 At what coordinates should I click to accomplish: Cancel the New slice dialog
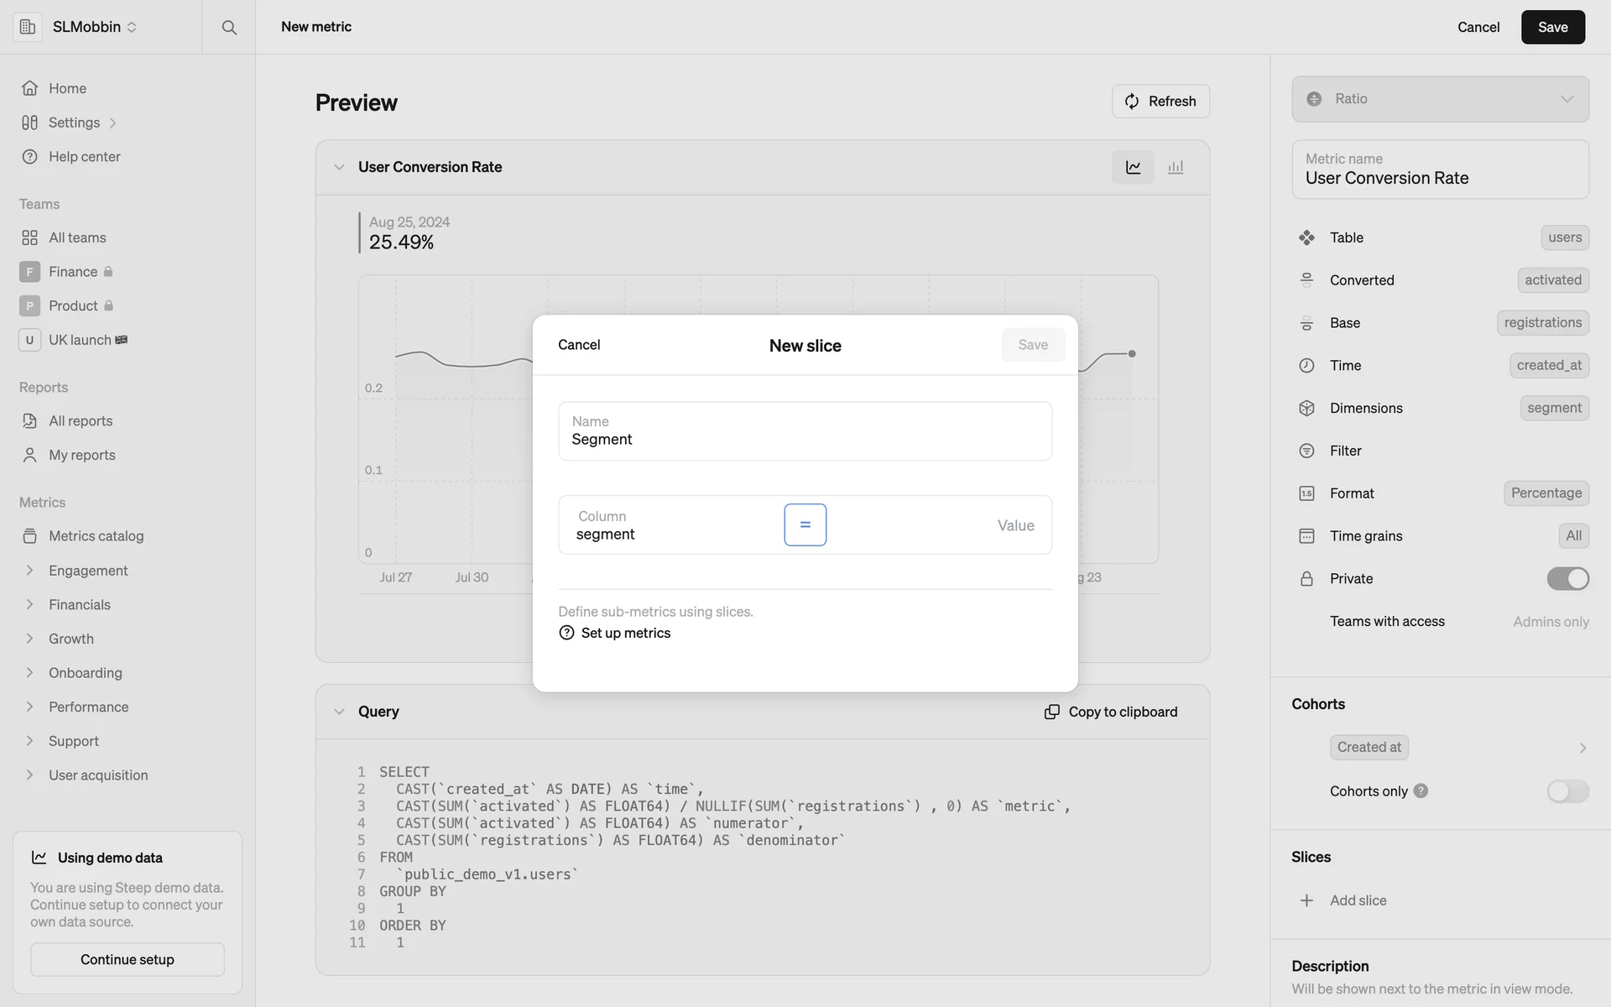[x=579, y=345]
